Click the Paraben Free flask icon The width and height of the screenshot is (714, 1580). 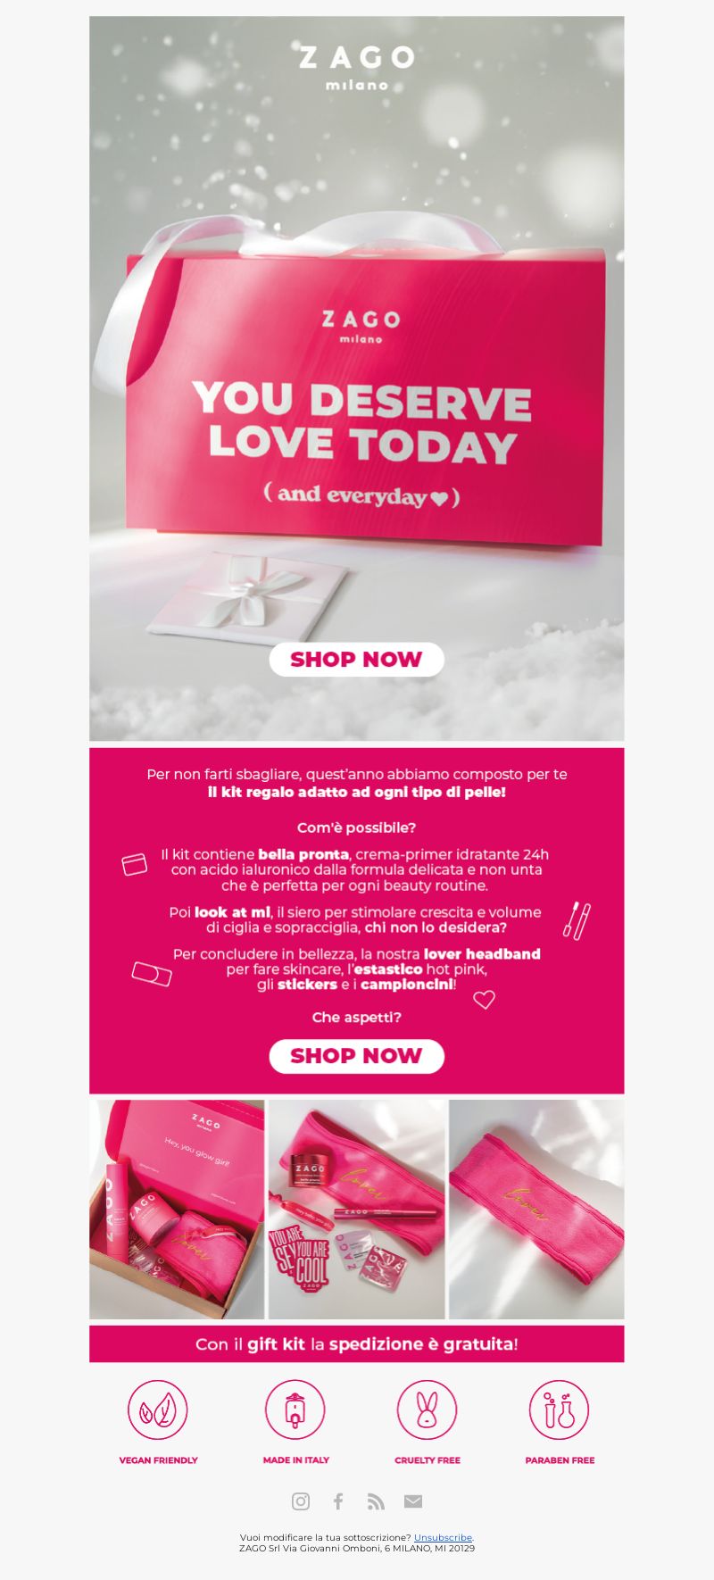560,1410
